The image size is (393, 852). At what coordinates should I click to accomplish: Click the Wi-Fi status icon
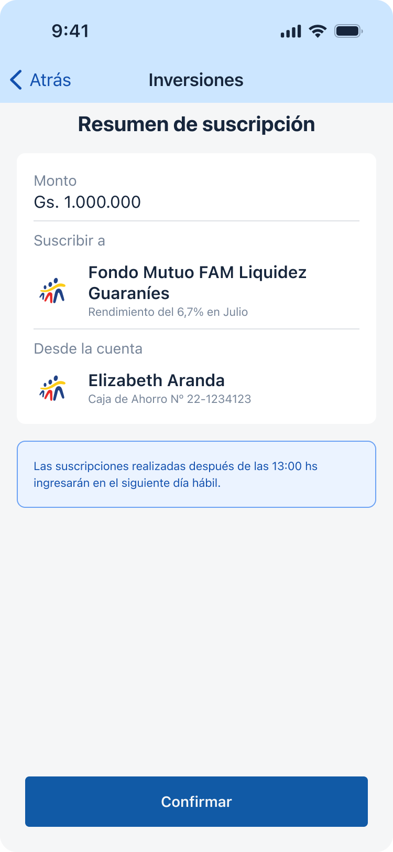(x=318, y=31)
